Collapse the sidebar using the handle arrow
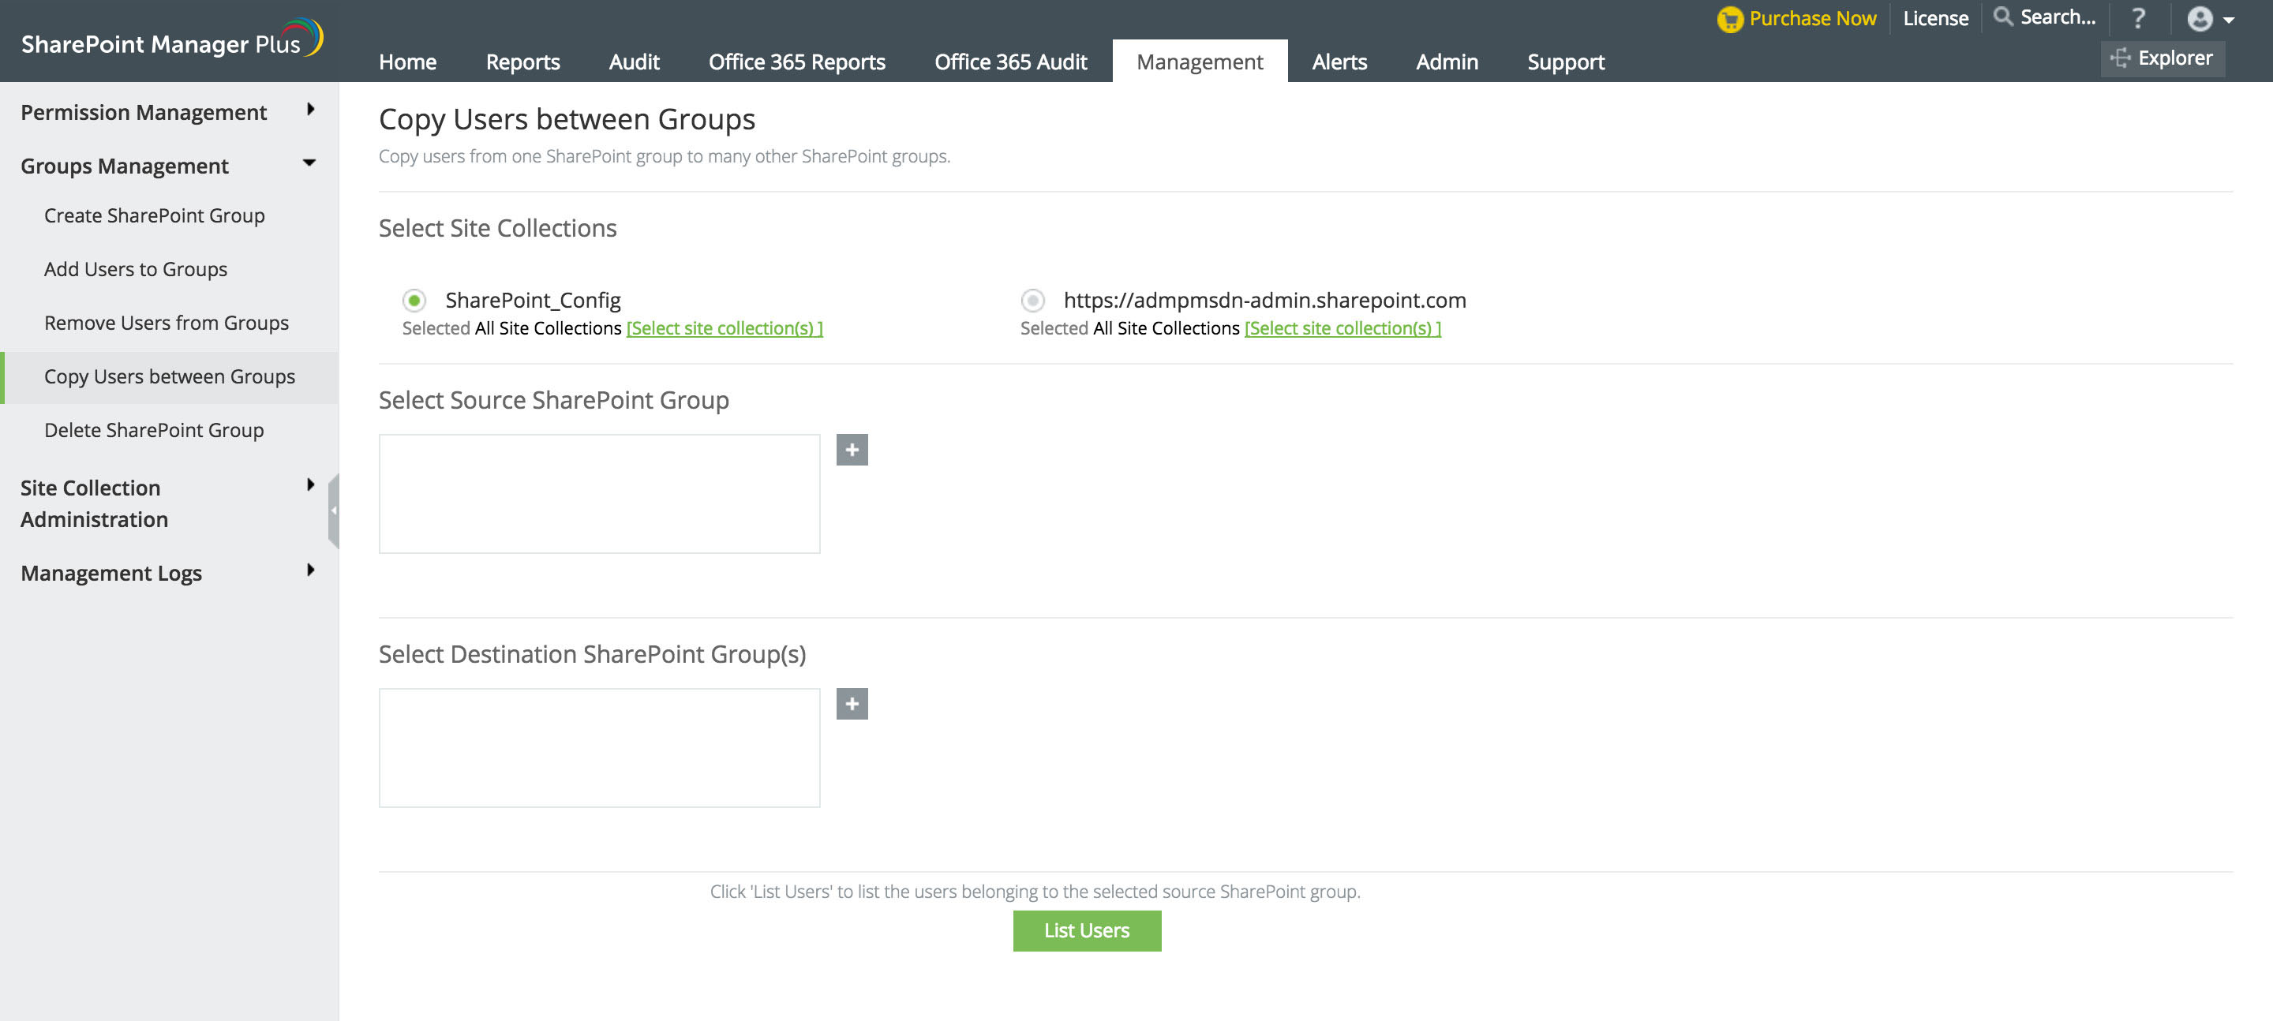Screen dimensions: 2273x1021 tap(334, 510)
